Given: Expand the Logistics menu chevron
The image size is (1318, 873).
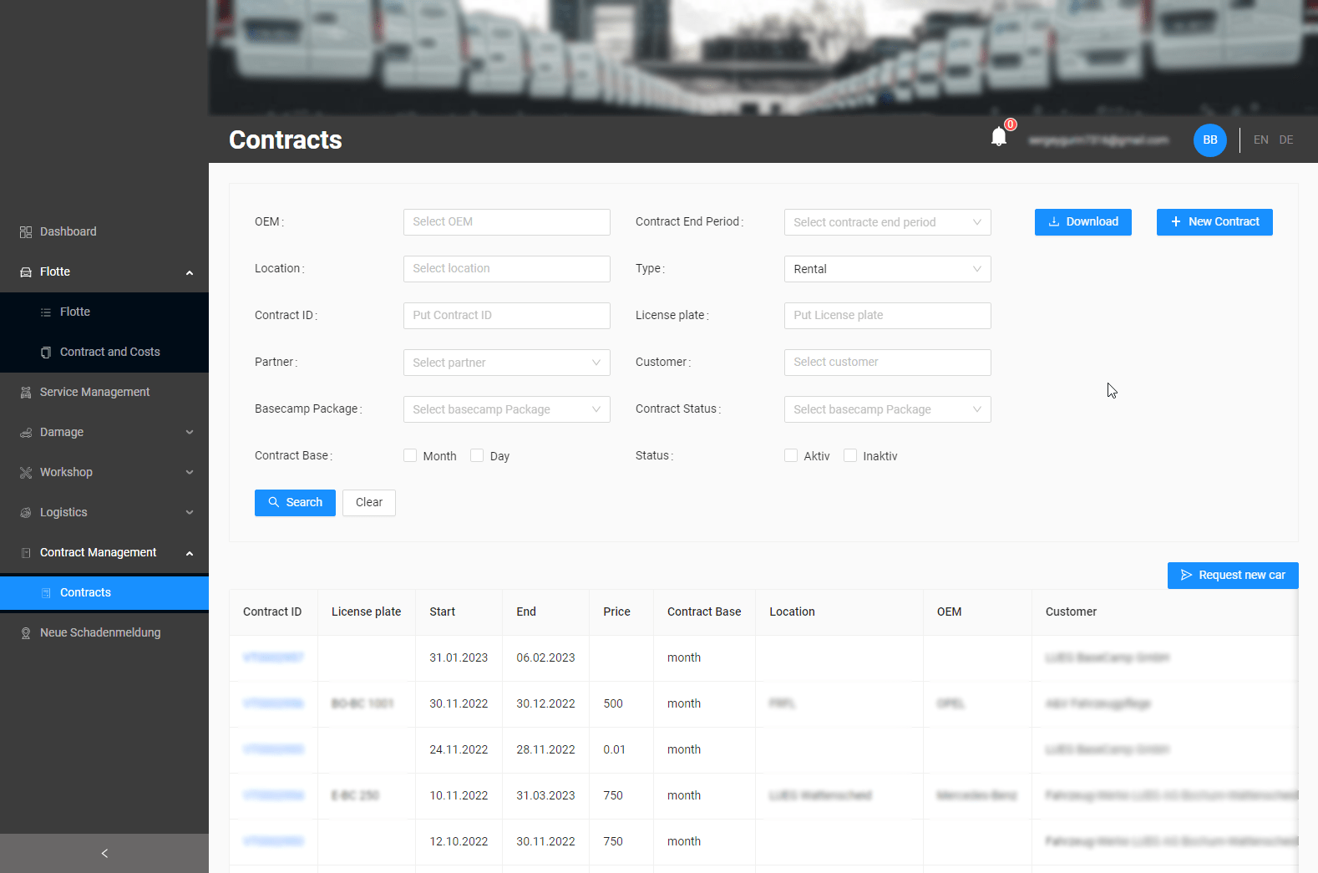Looking at the screenshot, I should [x=190, y=513].
